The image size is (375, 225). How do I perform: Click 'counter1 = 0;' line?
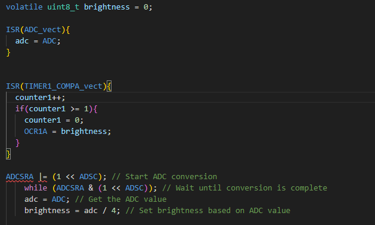coord(54,120)
